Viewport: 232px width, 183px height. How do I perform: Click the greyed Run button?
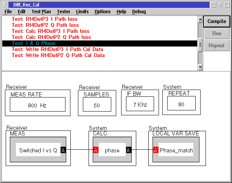coord(217,33)
